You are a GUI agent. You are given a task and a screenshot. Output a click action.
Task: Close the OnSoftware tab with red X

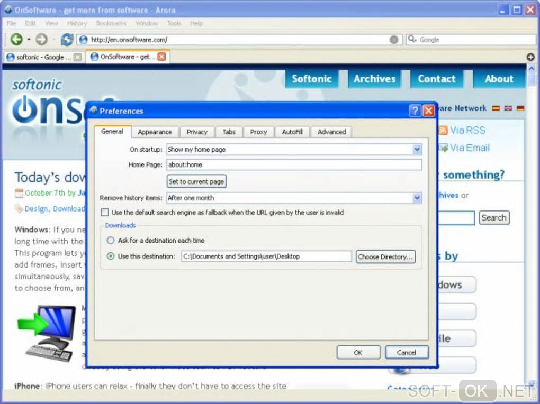pos(161,57)
